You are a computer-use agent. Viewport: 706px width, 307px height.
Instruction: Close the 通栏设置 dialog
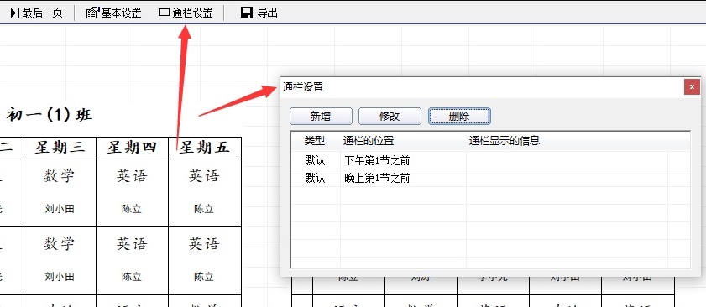[692, 86]
